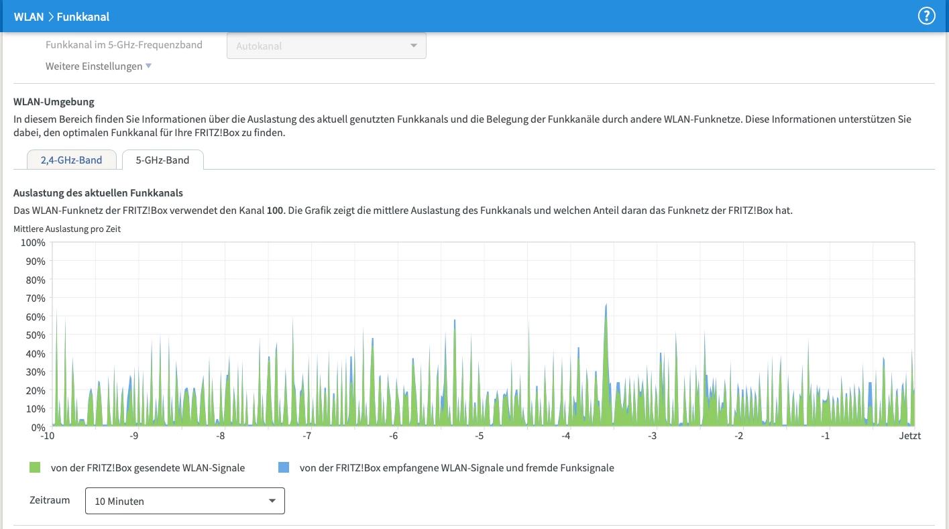The image size is (949, 529).
Task: Open the Zeitraum dropdown showing 10 Minuten
Action: click(x=185, y=501)
